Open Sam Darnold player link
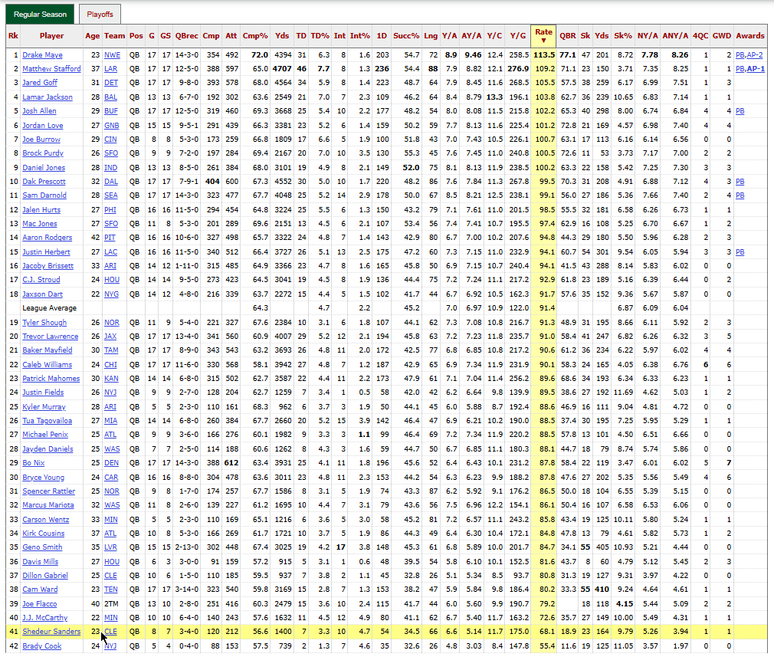Image resolution: width=774 pixels, height=657 pixels. tap(44, 195)
